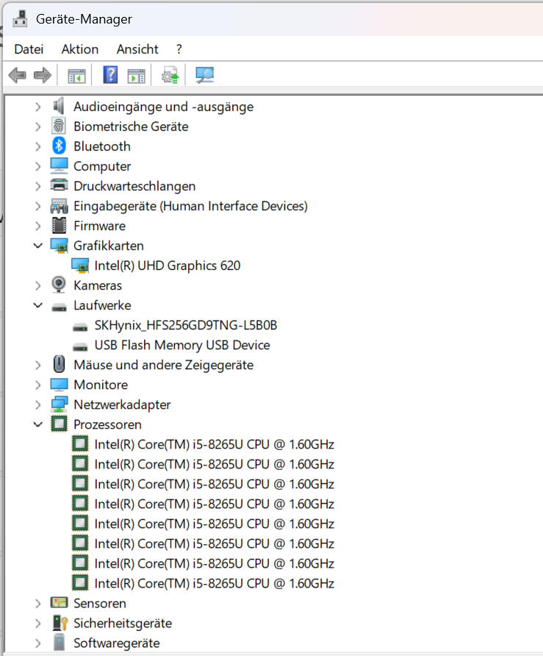Expand Eingabegeräte (Human Interface Devices) chevron
Screen dimensions: 543x656
[x=38, y=206]
